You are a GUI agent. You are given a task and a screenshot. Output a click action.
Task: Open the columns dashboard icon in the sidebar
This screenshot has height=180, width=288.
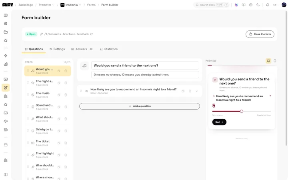[6, 15]
